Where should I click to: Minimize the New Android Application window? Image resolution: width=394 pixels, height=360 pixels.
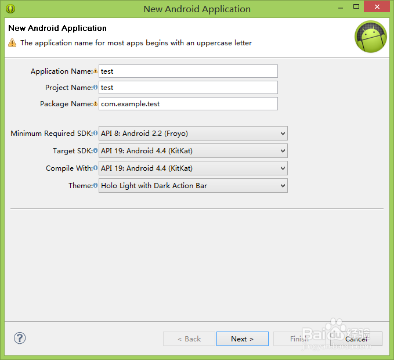click(341, 8)
